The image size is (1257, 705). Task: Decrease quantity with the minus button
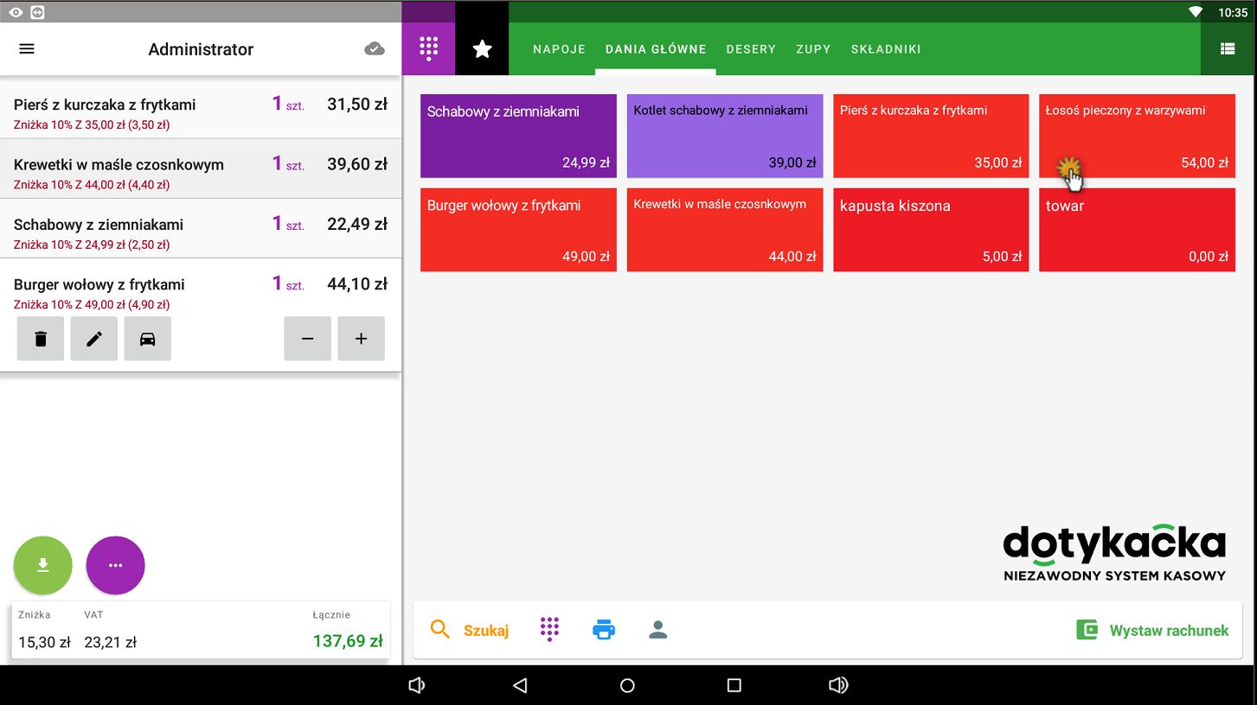click(x=307, y=339)
